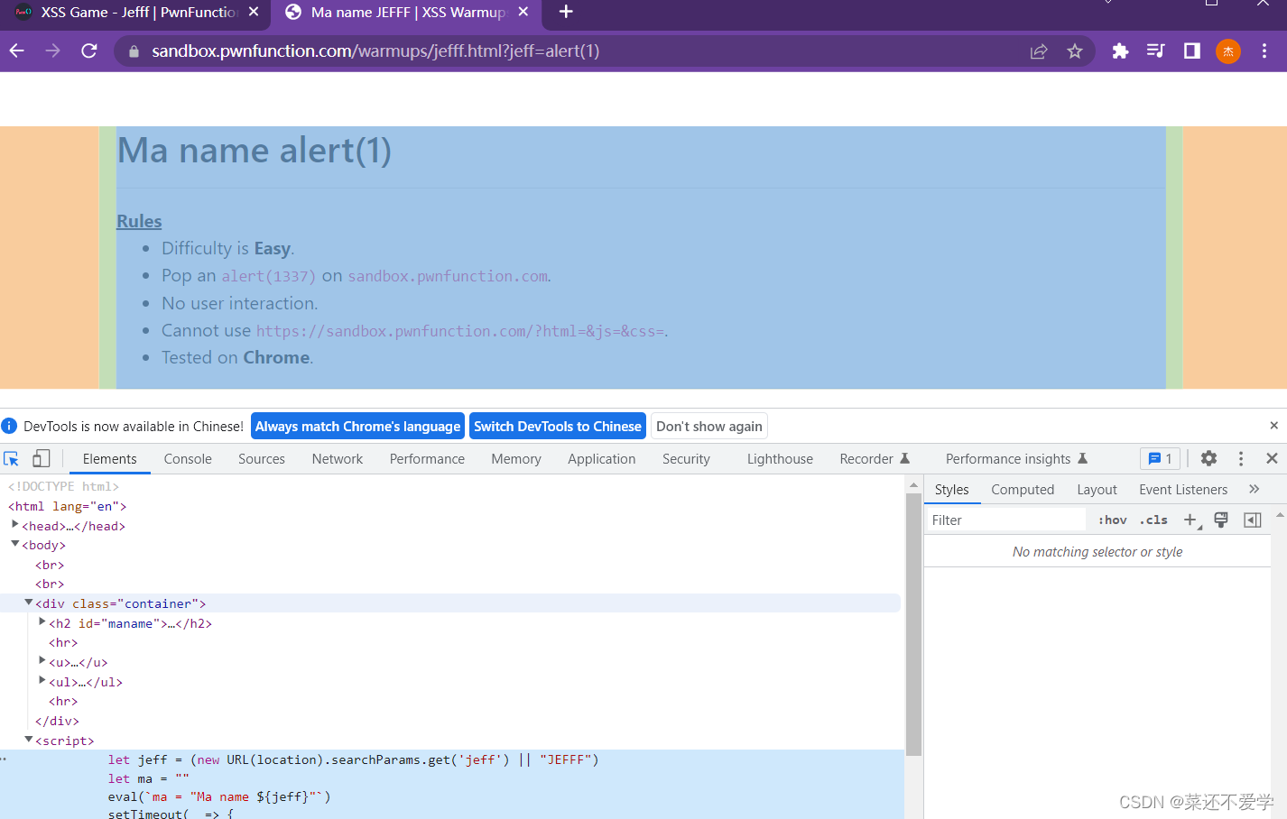Open the media control icon in toolbar
This screenshot has height=819, width=1287.
click(x=1155, y=51)
